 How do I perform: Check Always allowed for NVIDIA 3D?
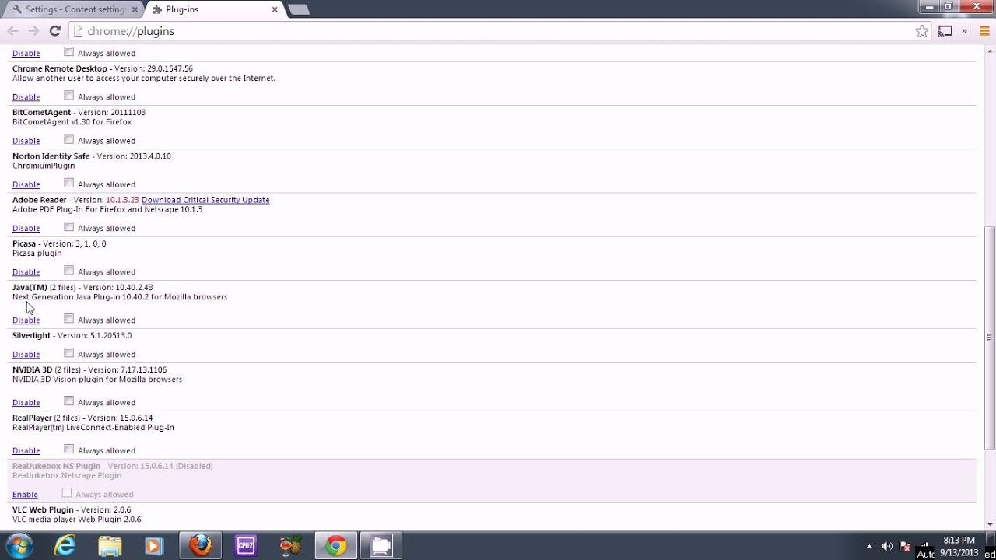pos(68,401)
